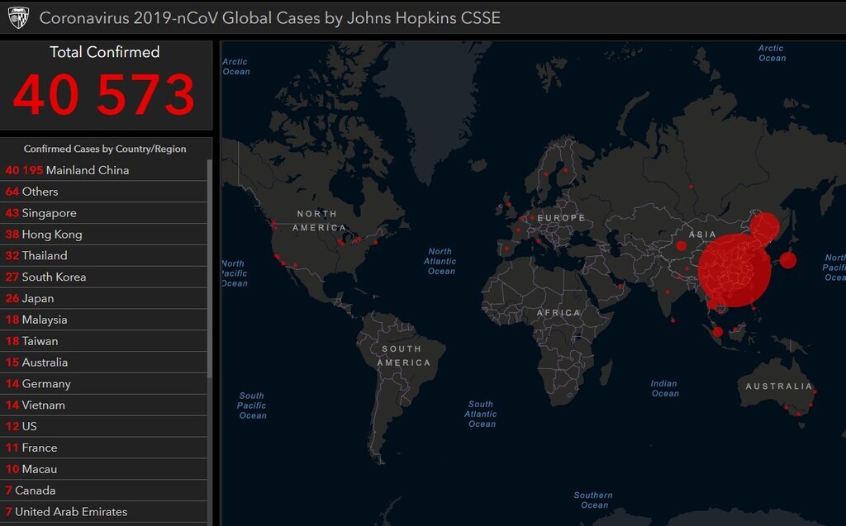Viewport: 846px width, 526px height.
Task: Click the red case marker near Singapore
Action: click(x=717, y=332)
